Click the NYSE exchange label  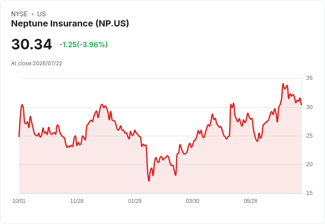[19, 14]
